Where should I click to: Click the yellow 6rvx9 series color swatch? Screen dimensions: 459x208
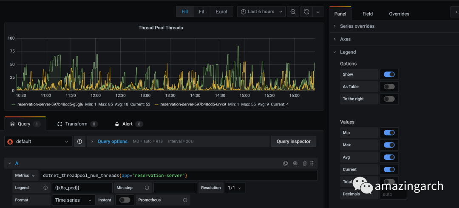(156, 104)
